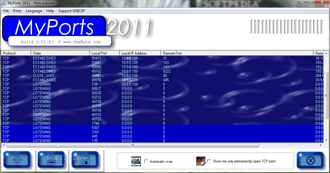330x173 pixels.
Task: Click the scroll up arrow of the list
Action: click(x=326, y=53)
